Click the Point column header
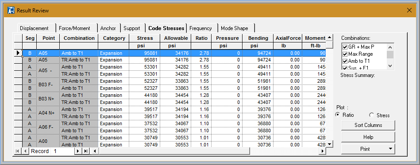The height and width of the screenshot is (165, 420). (x=48, y=38)
